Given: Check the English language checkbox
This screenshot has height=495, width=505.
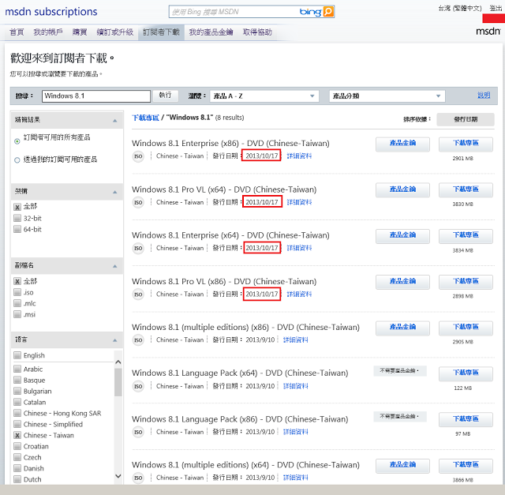Looking at the screenshot, I should tap(17, 355).
